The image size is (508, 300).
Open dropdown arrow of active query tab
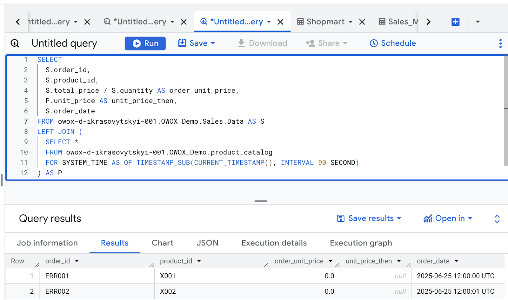pos(269,22)
